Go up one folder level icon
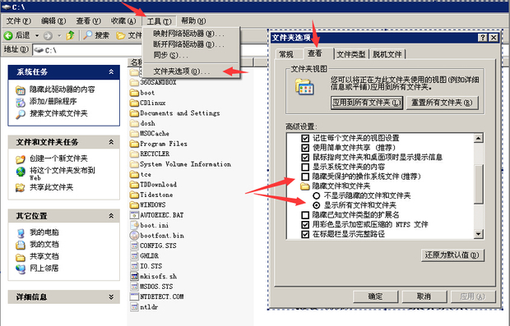This screenshot has height=326, width=510. tap(70, 35)
